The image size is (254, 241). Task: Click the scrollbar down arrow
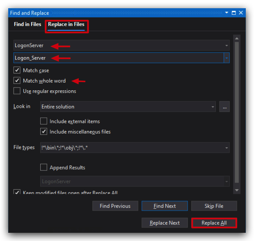[x=237, y=190]
